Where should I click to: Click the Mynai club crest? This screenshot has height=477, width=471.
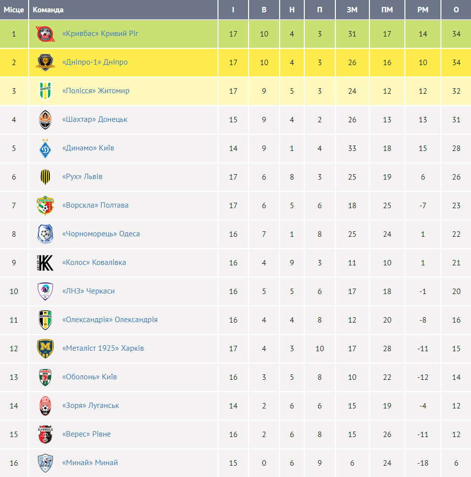pos(45,463)
